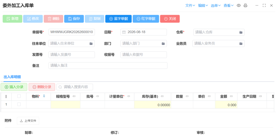Click pin icon on 单价 column header

click(209, 96)
